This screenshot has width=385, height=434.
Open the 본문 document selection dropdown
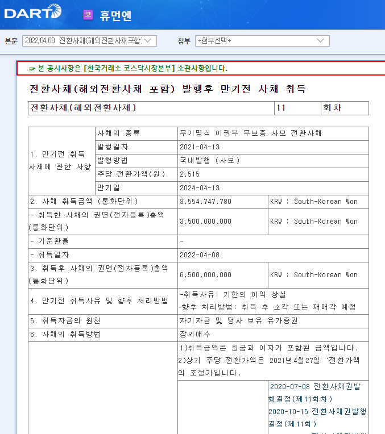pyautogui.click(x=89, y=41)
